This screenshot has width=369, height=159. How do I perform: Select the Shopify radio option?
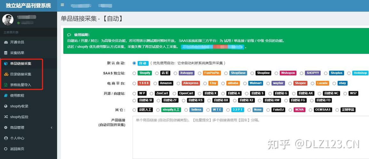click(x=134, y=73)
